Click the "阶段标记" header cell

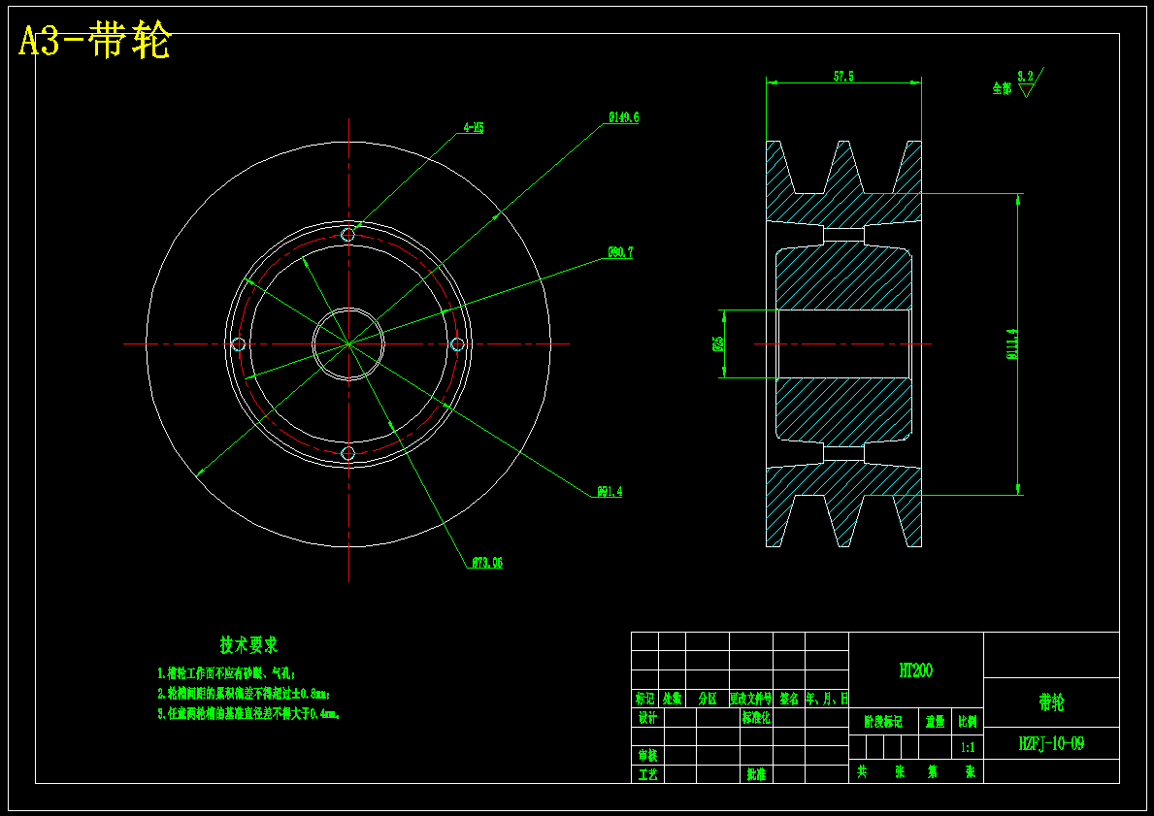click(x=884, y=722)
